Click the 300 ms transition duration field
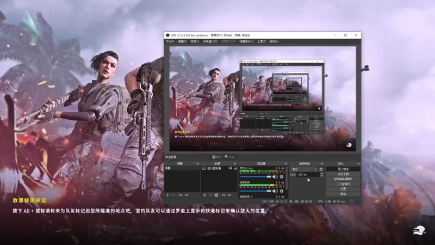This screenshot has height=245, width=435. pyautogui.click(x=308, y=175)
